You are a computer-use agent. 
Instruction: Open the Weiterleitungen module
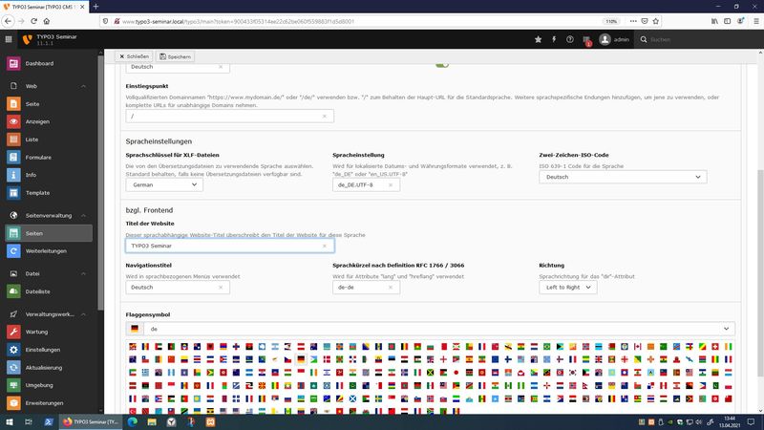coord(49,251)
